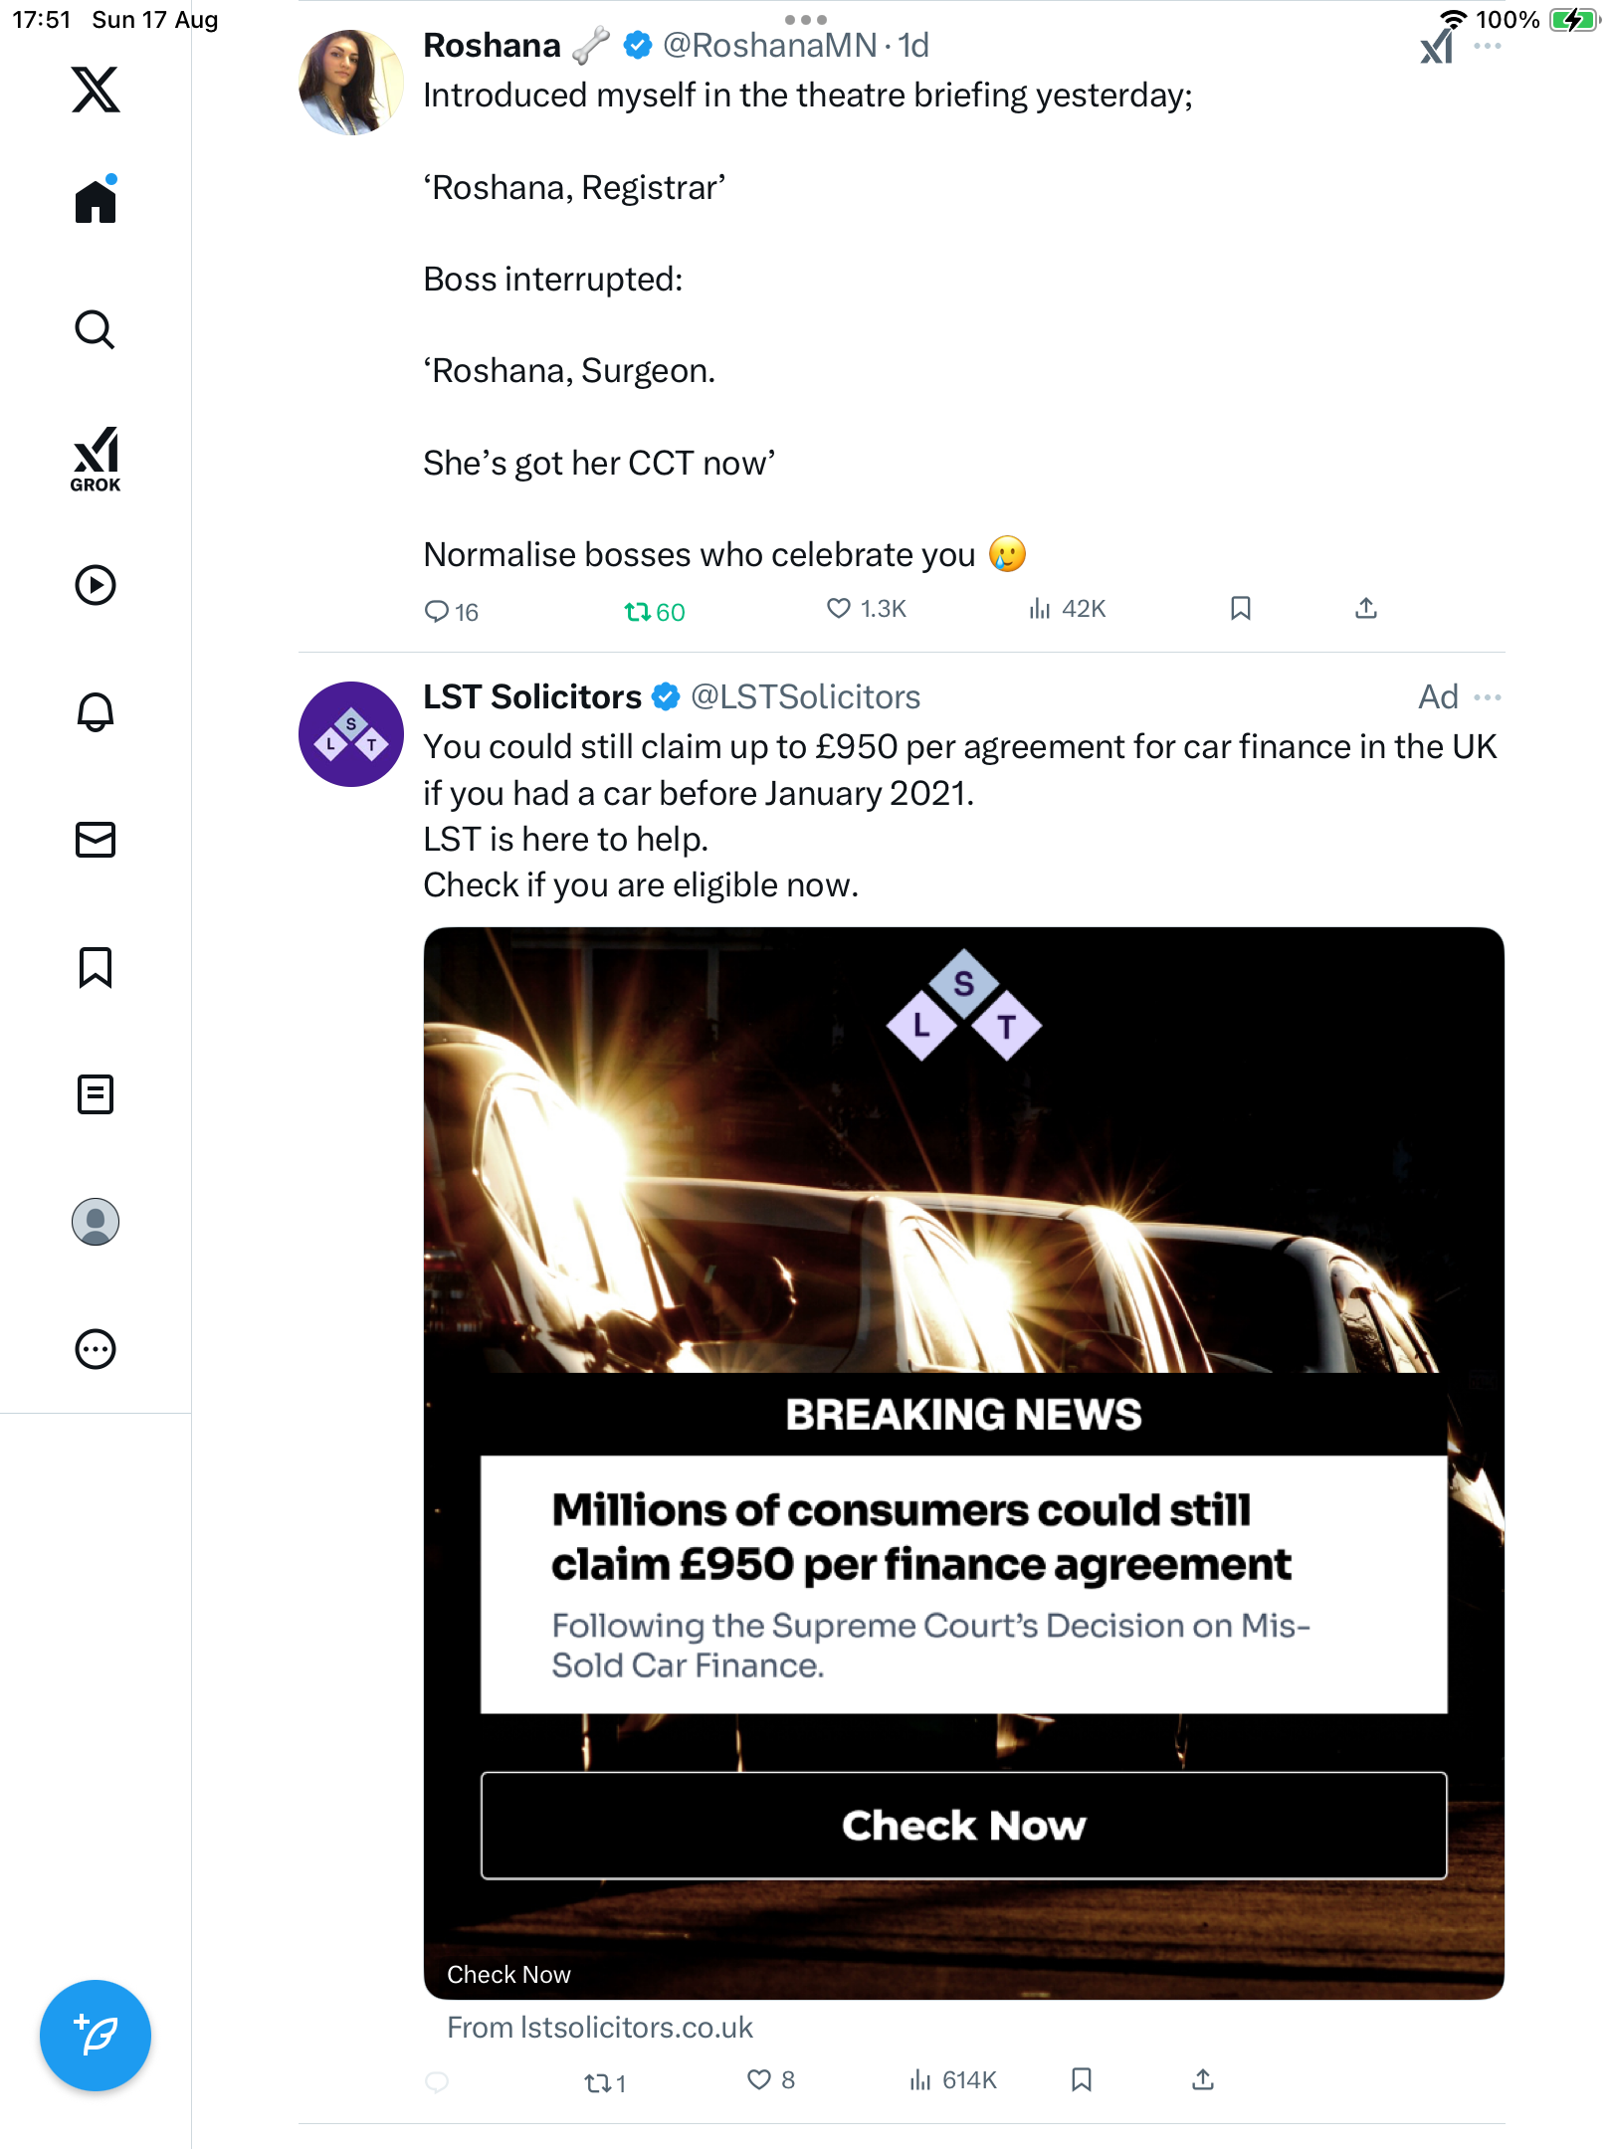The height and width of the screenshot is (2149, 1612).
Task: View analytics for the 614K views ad
Action: (x=952, y=2079)
